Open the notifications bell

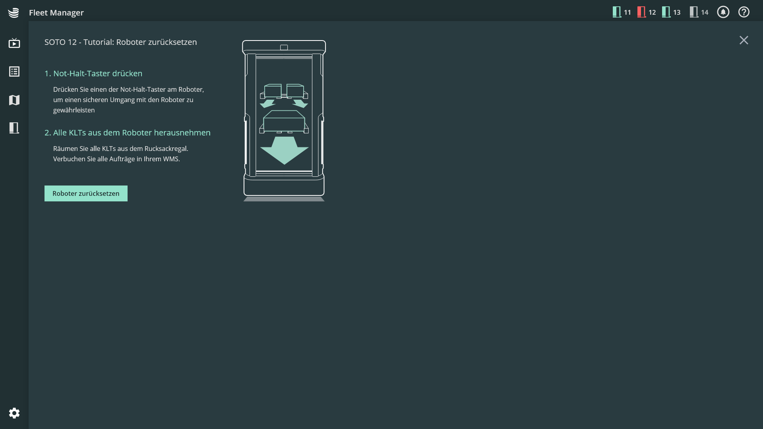[x=723, y=12]
